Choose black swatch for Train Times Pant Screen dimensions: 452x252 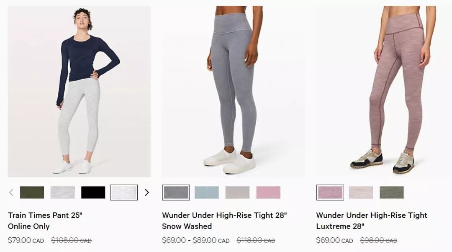click(x=93, y=192)
